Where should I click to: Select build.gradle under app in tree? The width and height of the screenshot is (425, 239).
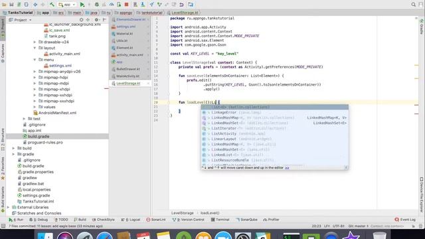point(57,136)
